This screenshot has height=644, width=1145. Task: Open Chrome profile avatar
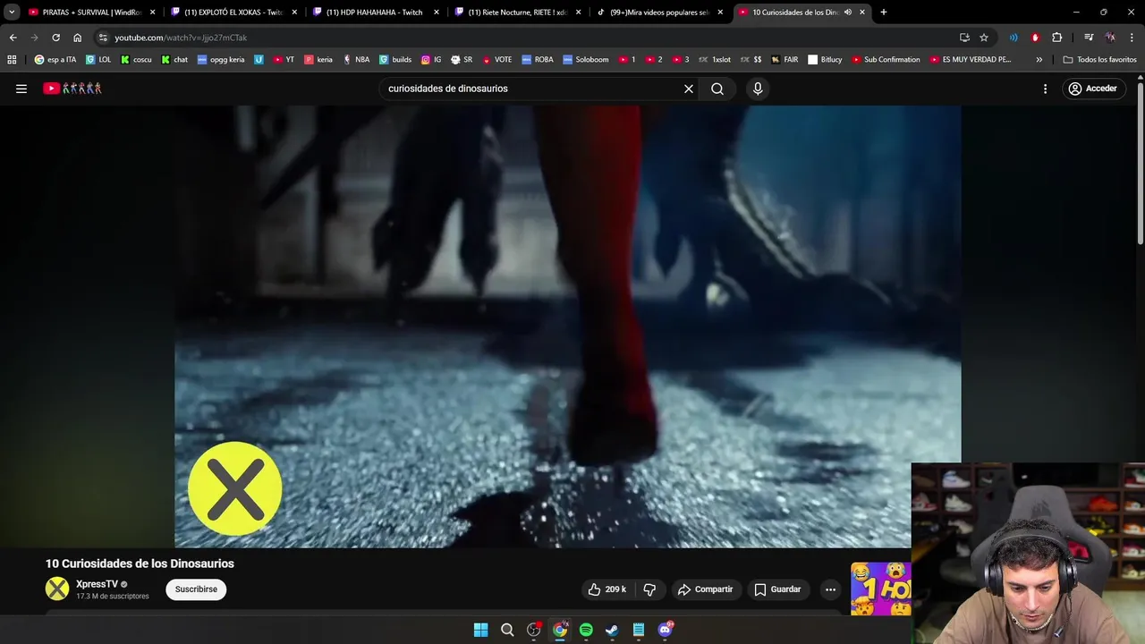pyautogui.click(x=1110, y=38)
